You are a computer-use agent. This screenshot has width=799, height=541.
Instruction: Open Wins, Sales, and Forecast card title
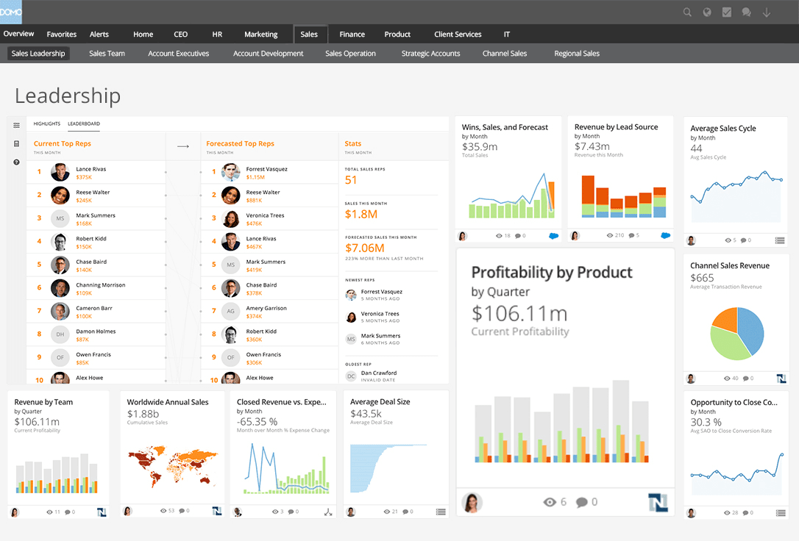pos(505,127)
